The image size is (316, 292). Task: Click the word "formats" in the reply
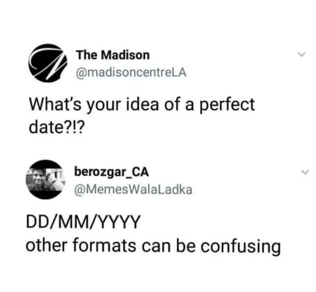click(104, 246)
